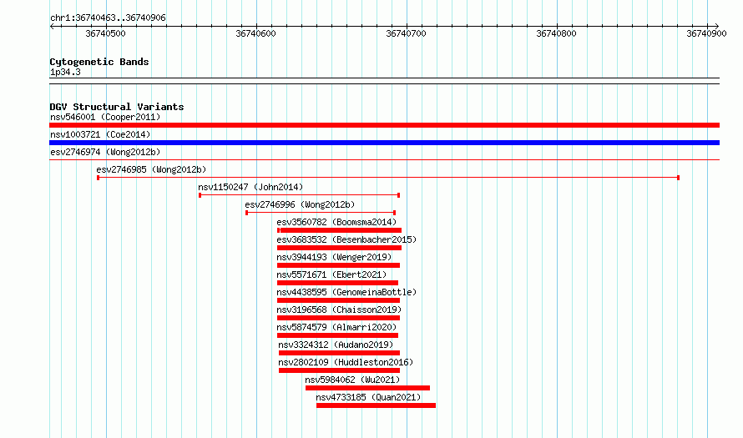The width and height of the screenshot is (743, 438).
Task: Click ruler position 36740600
Action: coord(255,33)
